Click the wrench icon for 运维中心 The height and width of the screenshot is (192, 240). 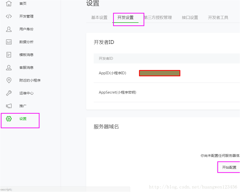(9, 93)
